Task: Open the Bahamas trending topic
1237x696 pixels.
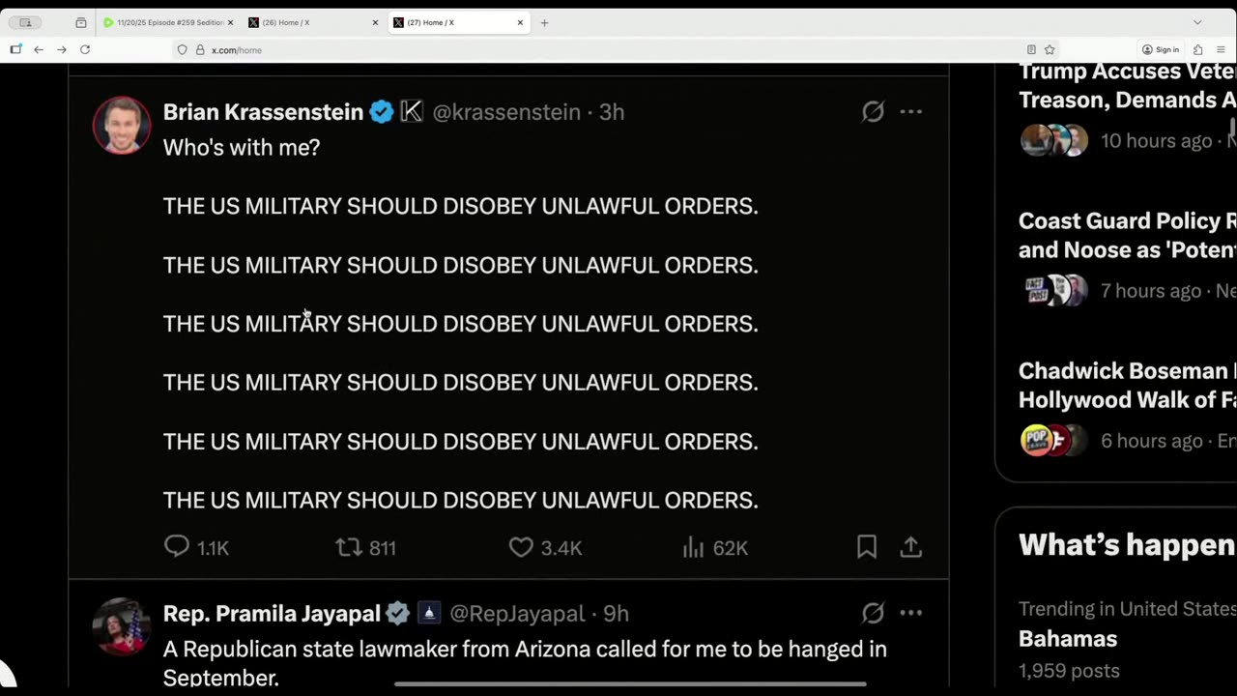Action: pyautogui.click(x=1068, y=639)
